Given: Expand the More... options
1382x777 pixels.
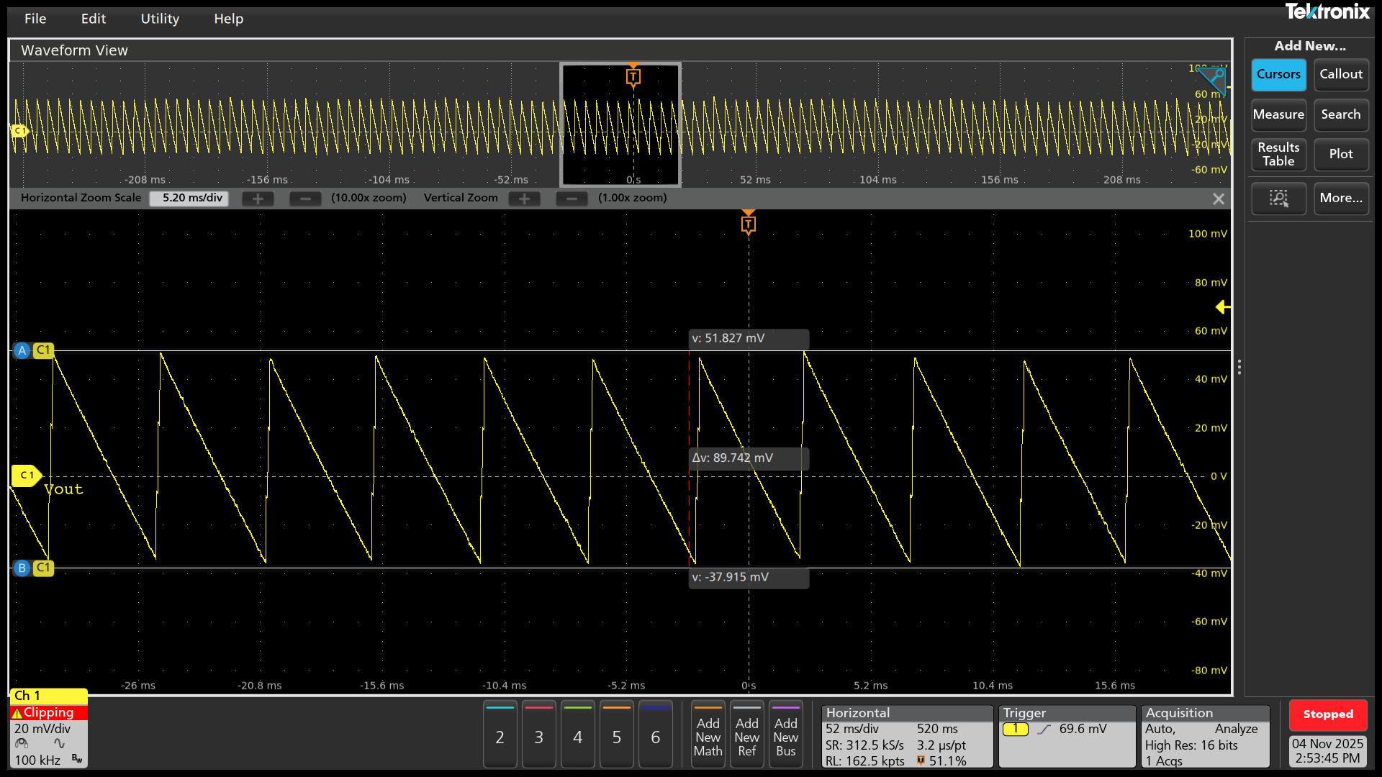Looking at the screenshot, I should pyautogui.click(x=1340, y=199).
